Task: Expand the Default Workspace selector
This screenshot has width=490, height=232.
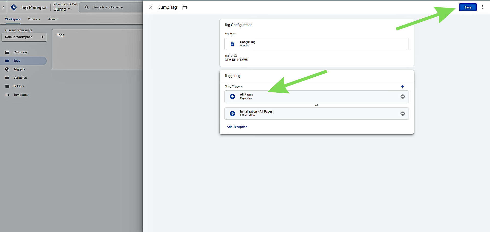Action: click(x=24, y=37)
